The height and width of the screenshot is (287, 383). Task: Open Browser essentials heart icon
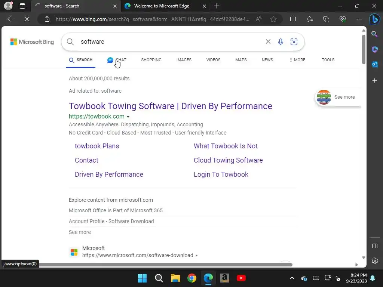[343, 19]
